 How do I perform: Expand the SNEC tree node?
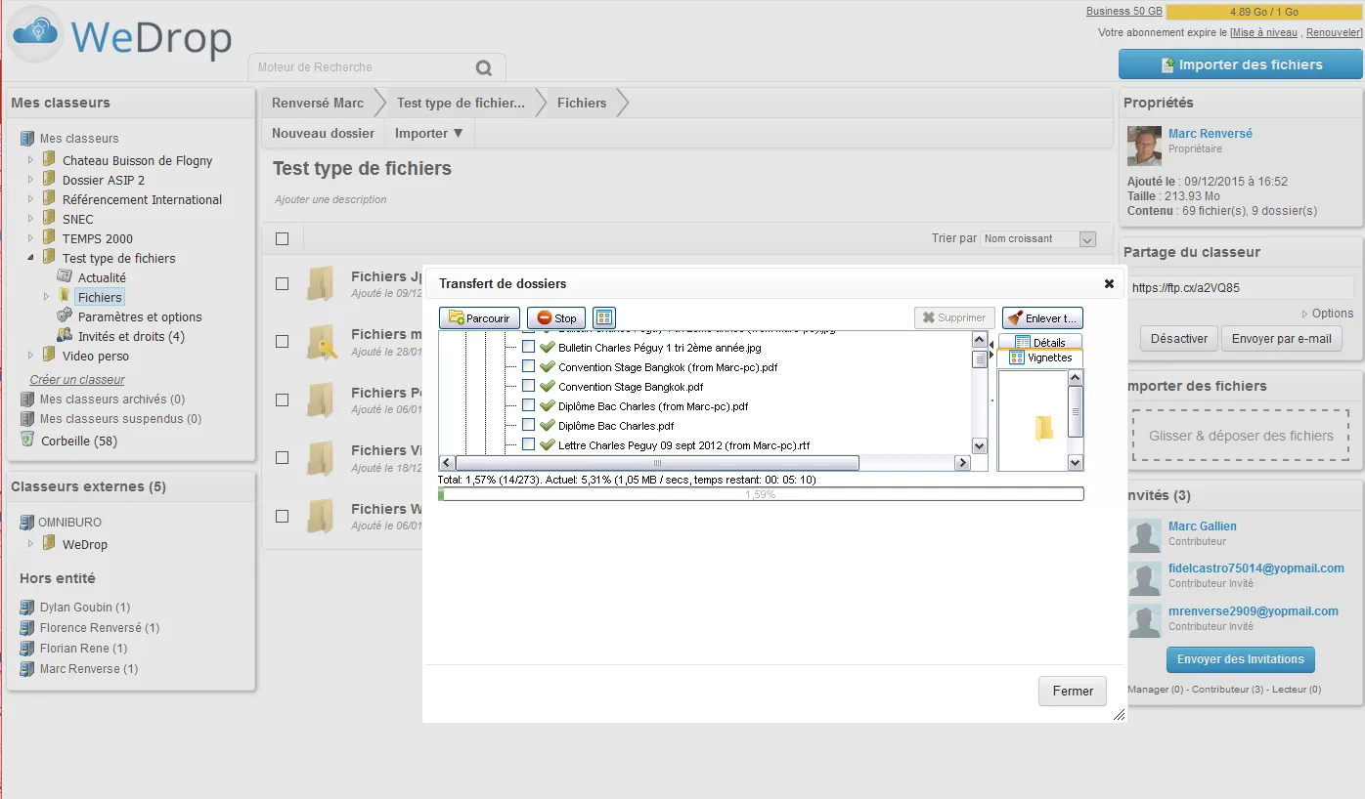[30, 219]
